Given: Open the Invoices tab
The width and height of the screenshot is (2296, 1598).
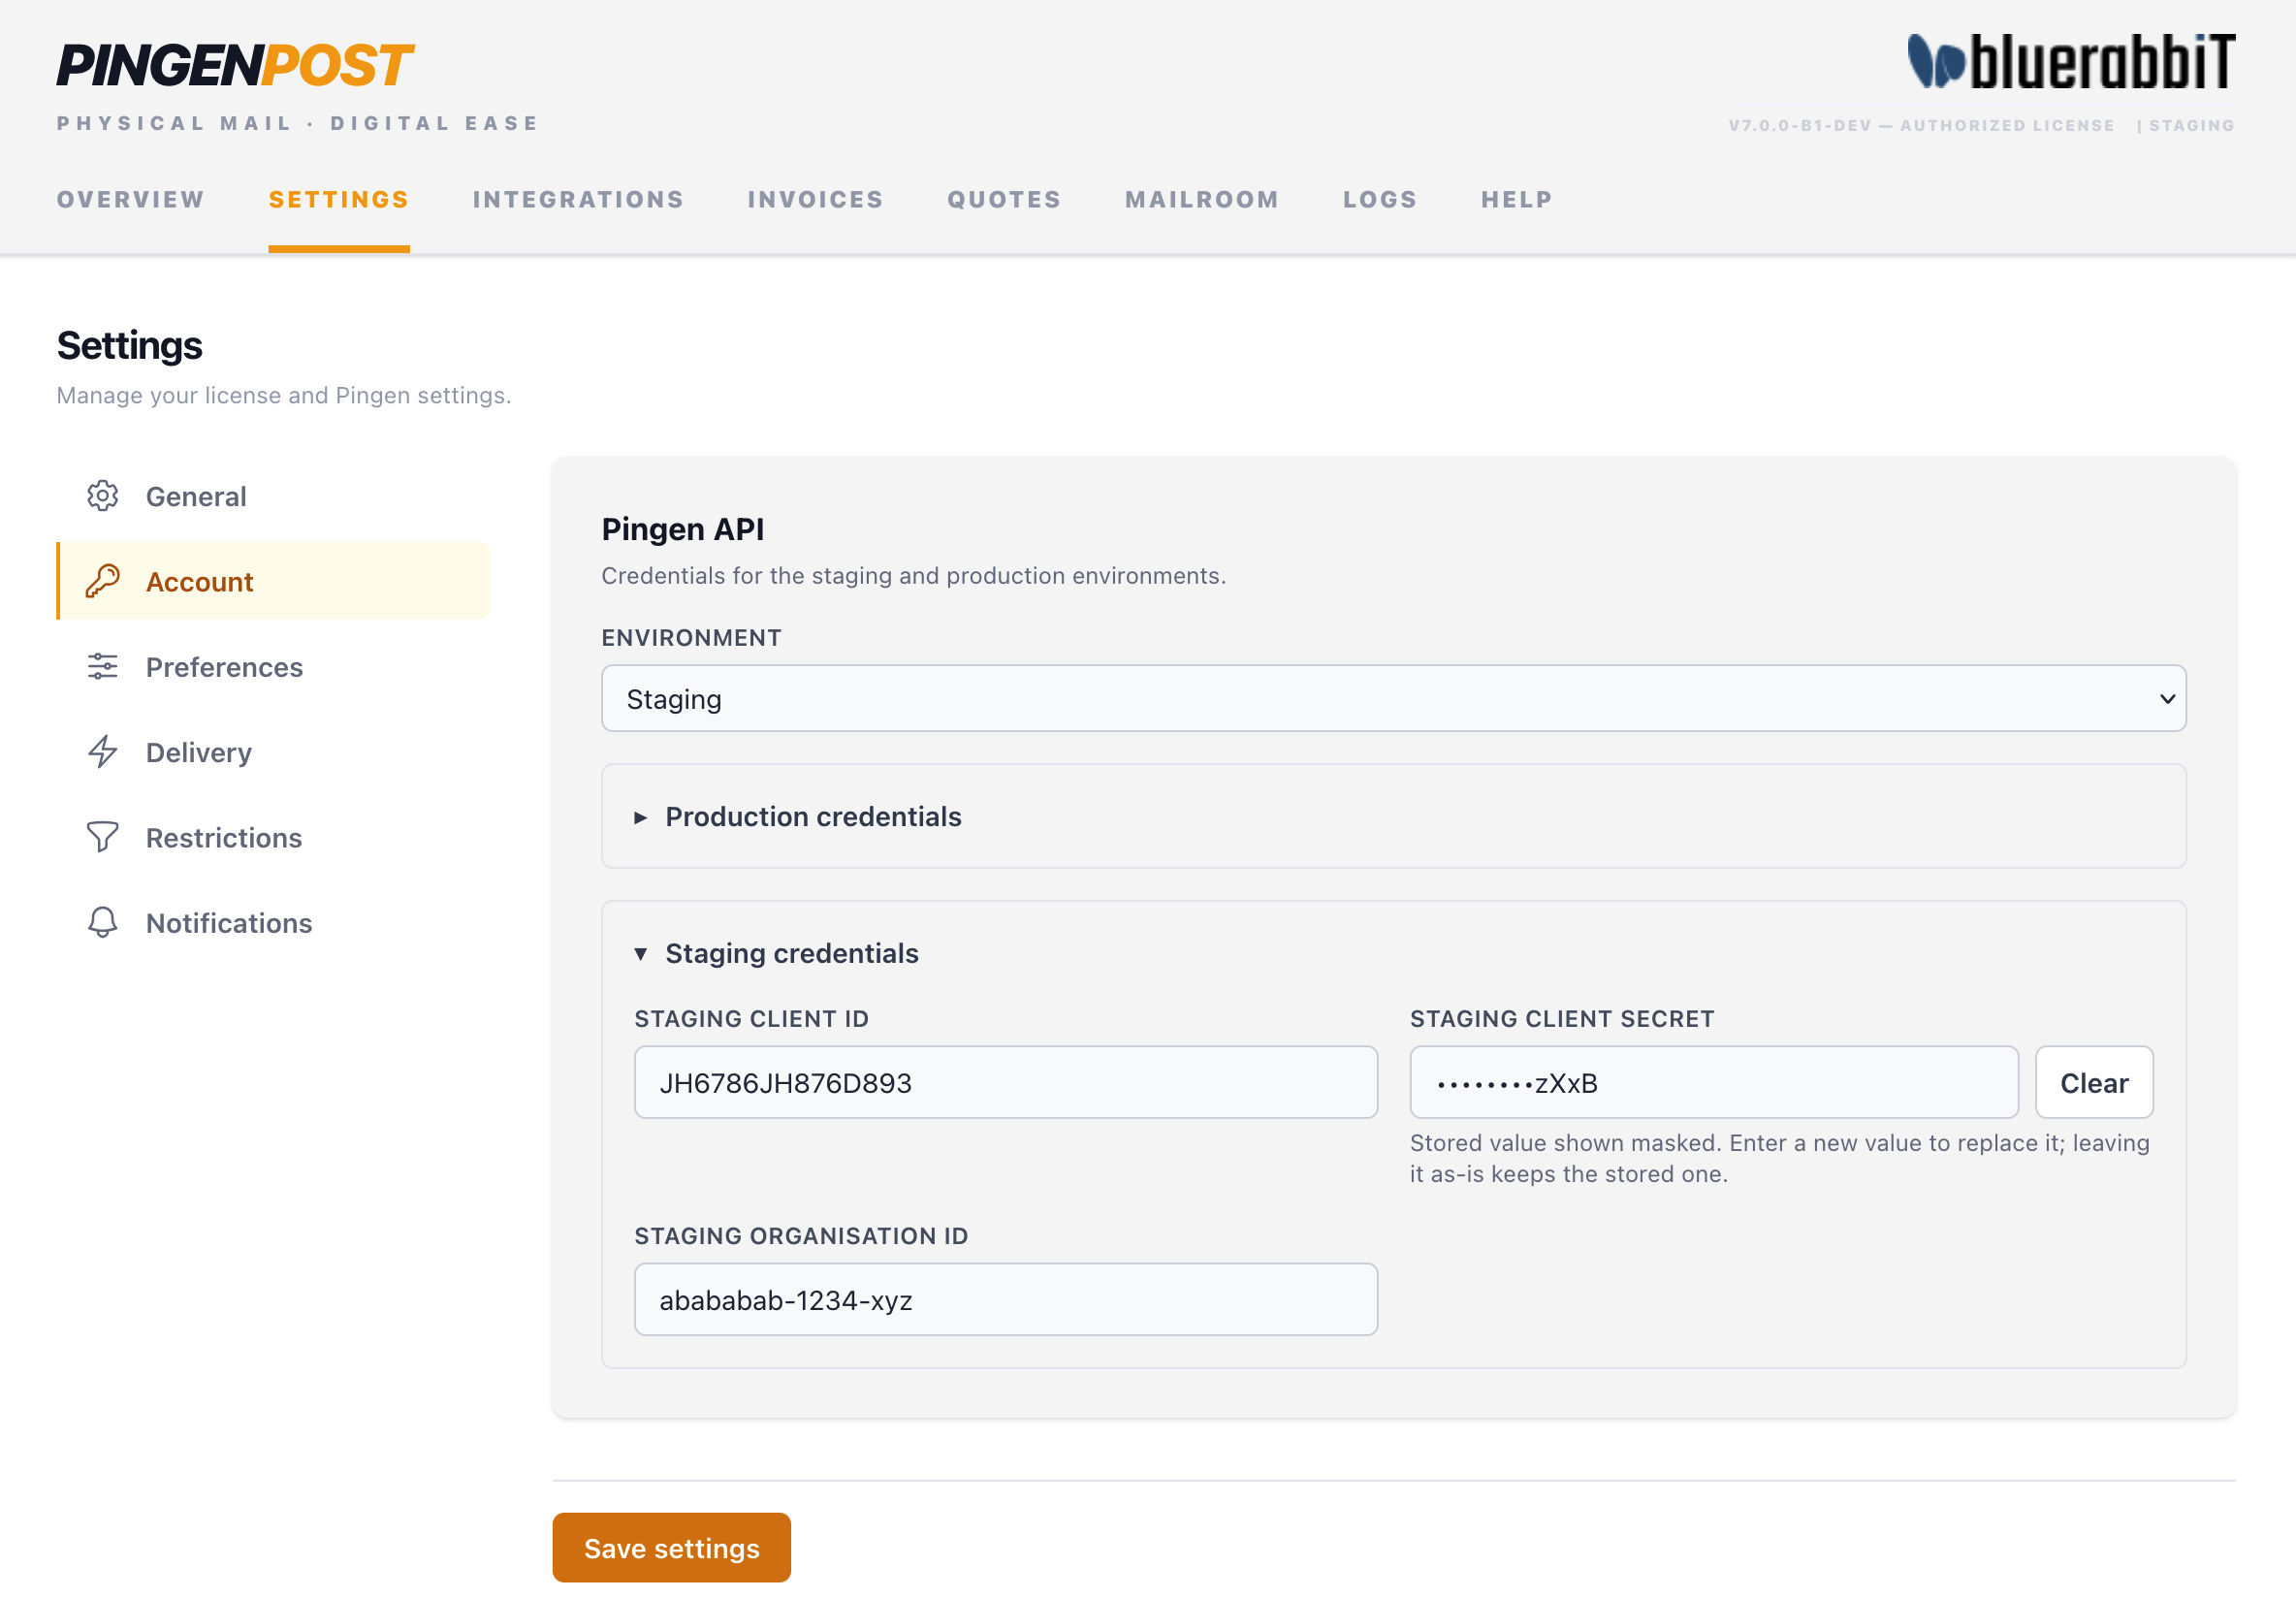Looking at the screenshot, I should (x=815, y=200).
